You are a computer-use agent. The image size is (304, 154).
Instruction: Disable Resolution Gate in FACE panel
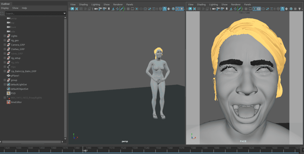point(254,9)
